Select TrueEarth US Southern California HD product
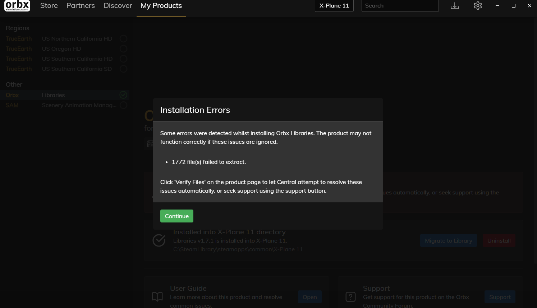 65,59
